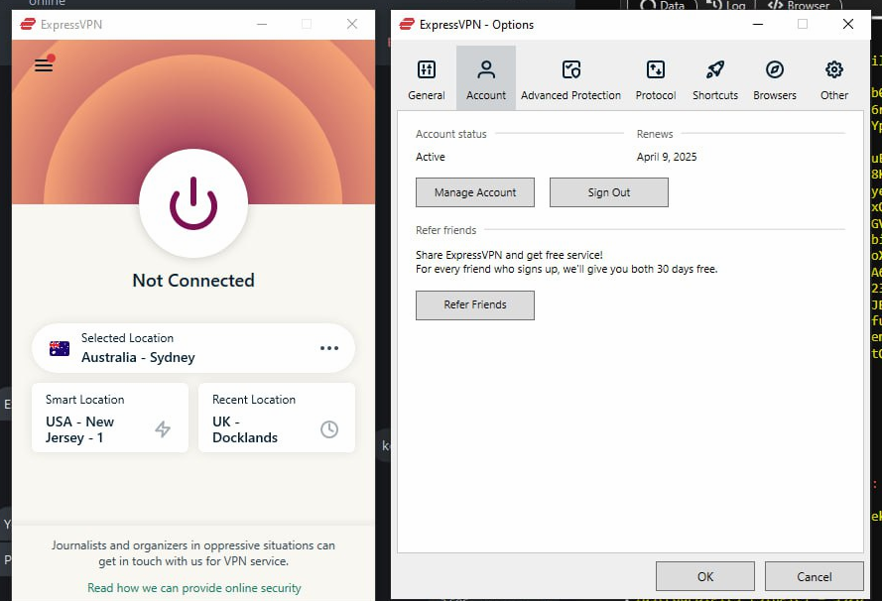Open the General tab in Options
The width and height of the screenshot is (882, 601).
point(427,79)
